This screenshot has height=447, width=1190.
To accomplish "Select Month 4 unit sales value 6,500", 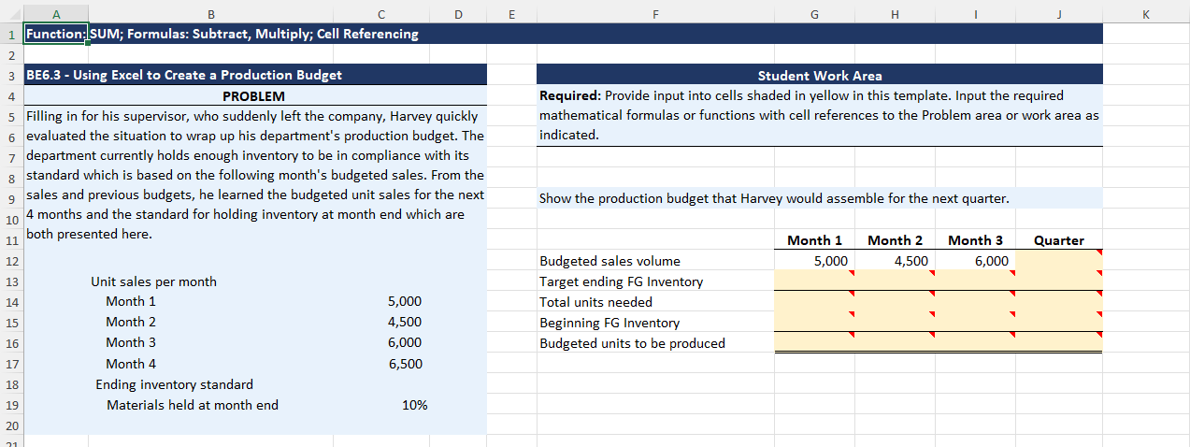I will 405,364.
